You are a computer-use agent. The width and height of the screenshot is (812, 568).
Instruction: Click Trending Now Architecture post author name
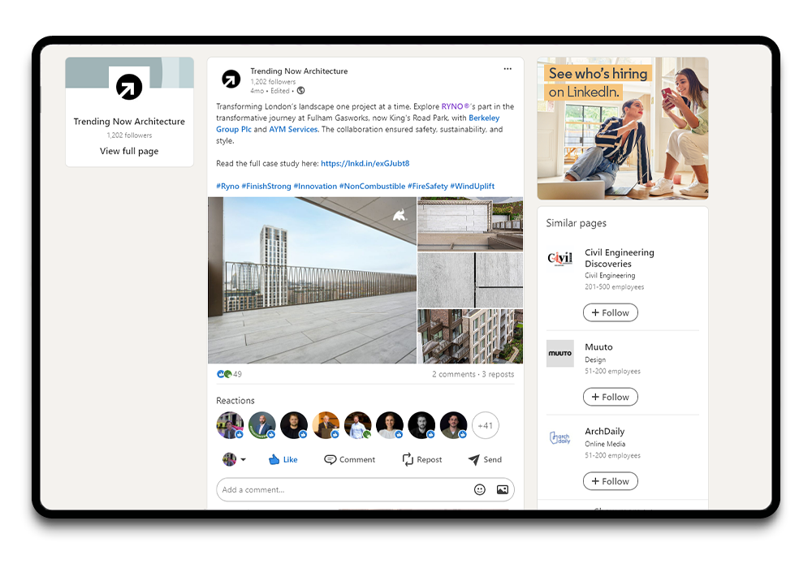(299, 71)
